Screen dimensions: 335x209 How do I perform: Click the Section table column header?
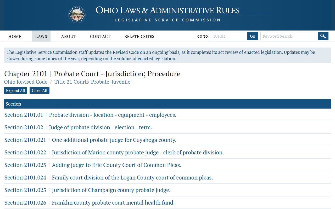coord(167,104)
